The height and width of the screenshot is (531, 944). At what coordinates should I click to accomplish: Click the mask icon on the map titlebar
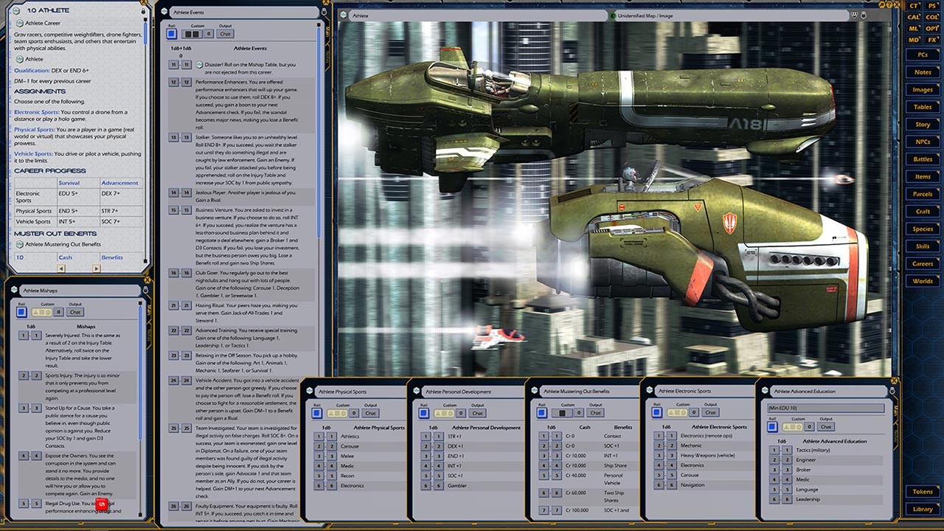pyautogui.click(x=853, y=15)
